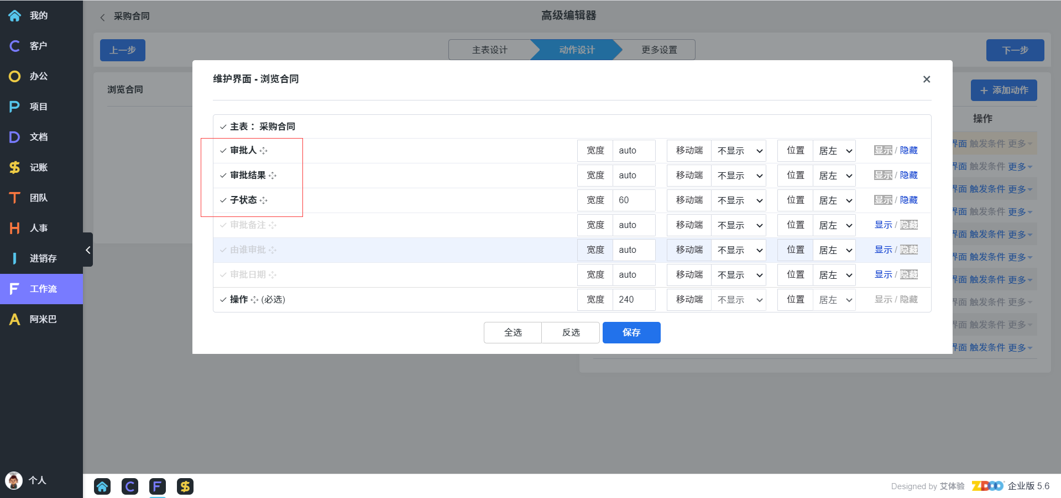Switch to the 更多设置 step tab
1061x498 pixels.
tap(658, 50)
